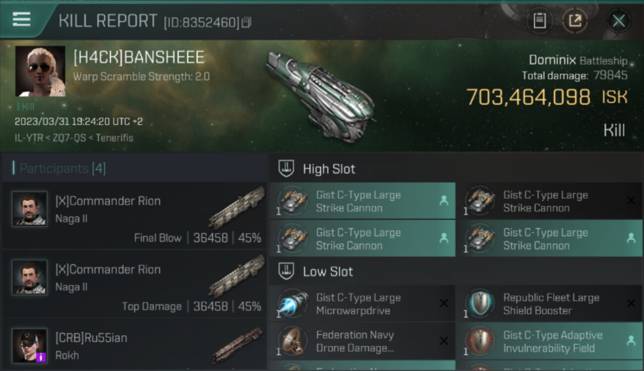
Task: Click Ru55ian's purple info badge
Action: pyautogui.click(x=42, y=357)
